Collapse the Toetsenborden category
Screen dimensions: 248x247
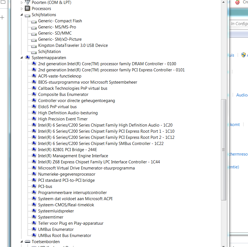[x=22, y=242]
